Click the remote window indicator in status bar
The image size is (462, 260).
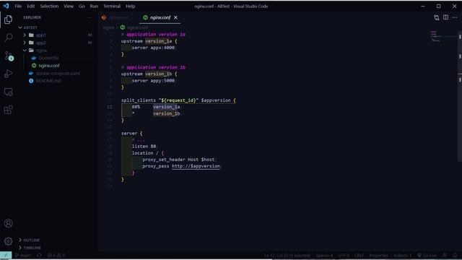[6, 256]
